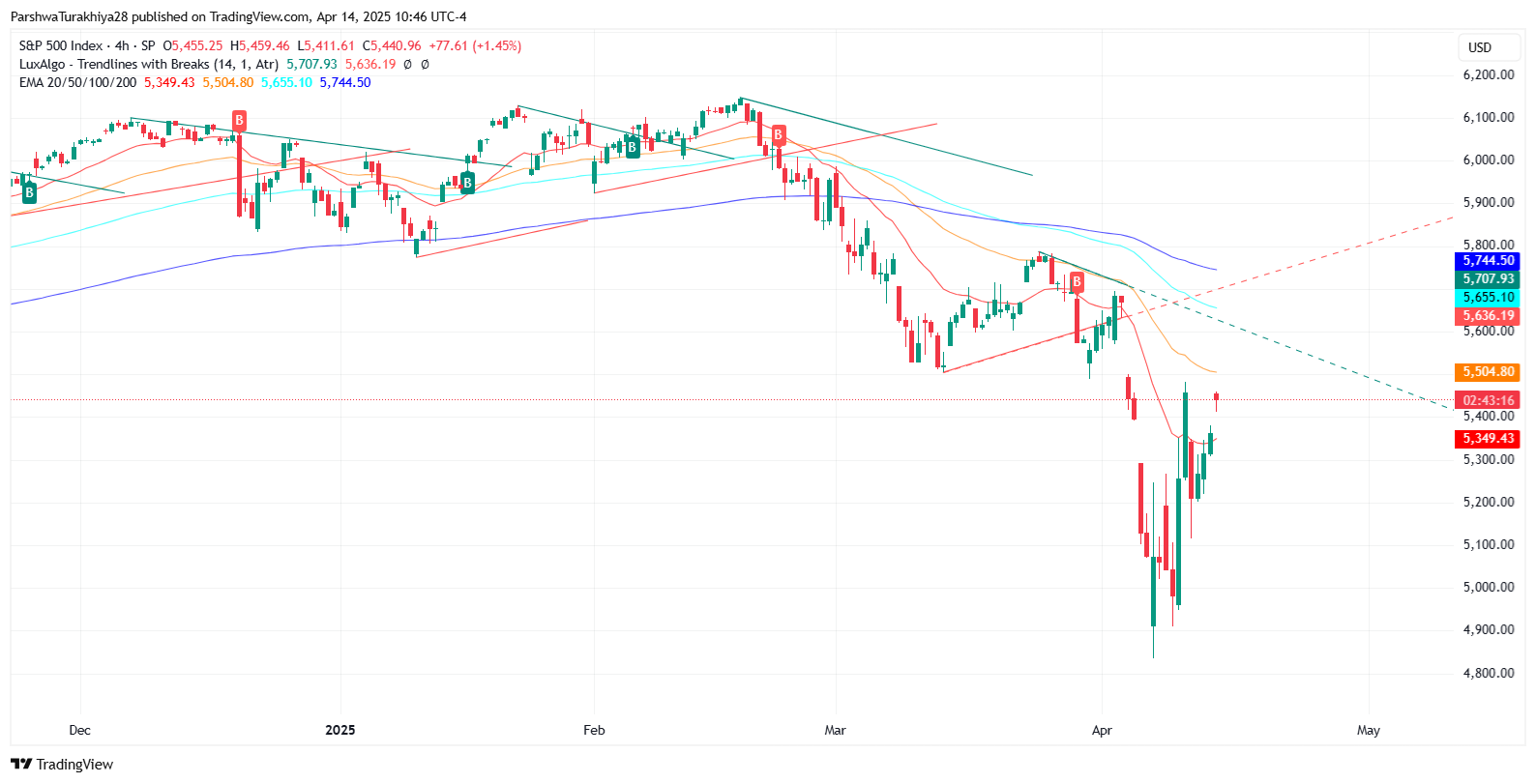
Task: Click the change value +77.61 (+1.45%)
Action: 475,45
